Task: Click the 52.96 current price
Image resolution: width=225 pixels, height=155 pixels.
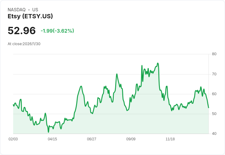Action: [x=22, y=31]
